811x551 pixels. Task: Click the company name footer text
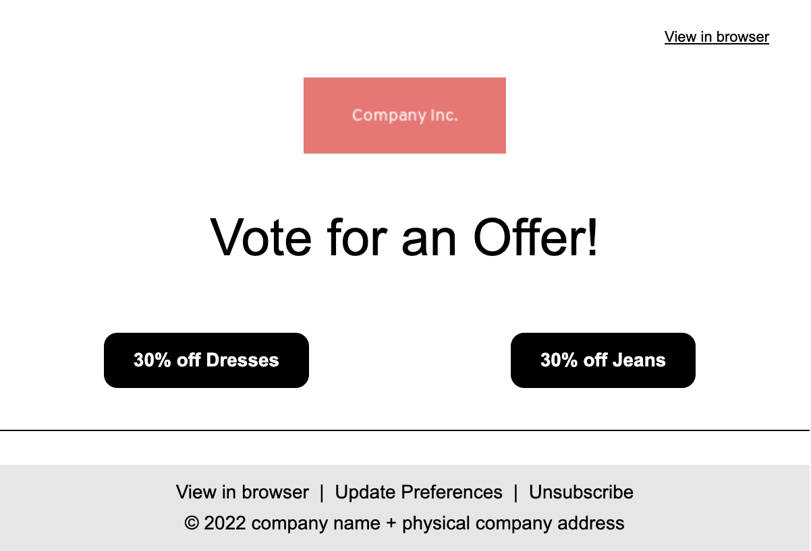click(x=316, y=523)
